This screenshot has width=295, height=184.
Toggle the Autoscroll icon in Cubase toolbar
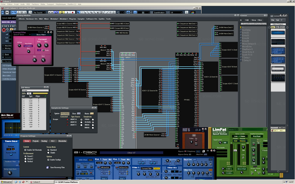pyautogui.click(x=128, y=13)
